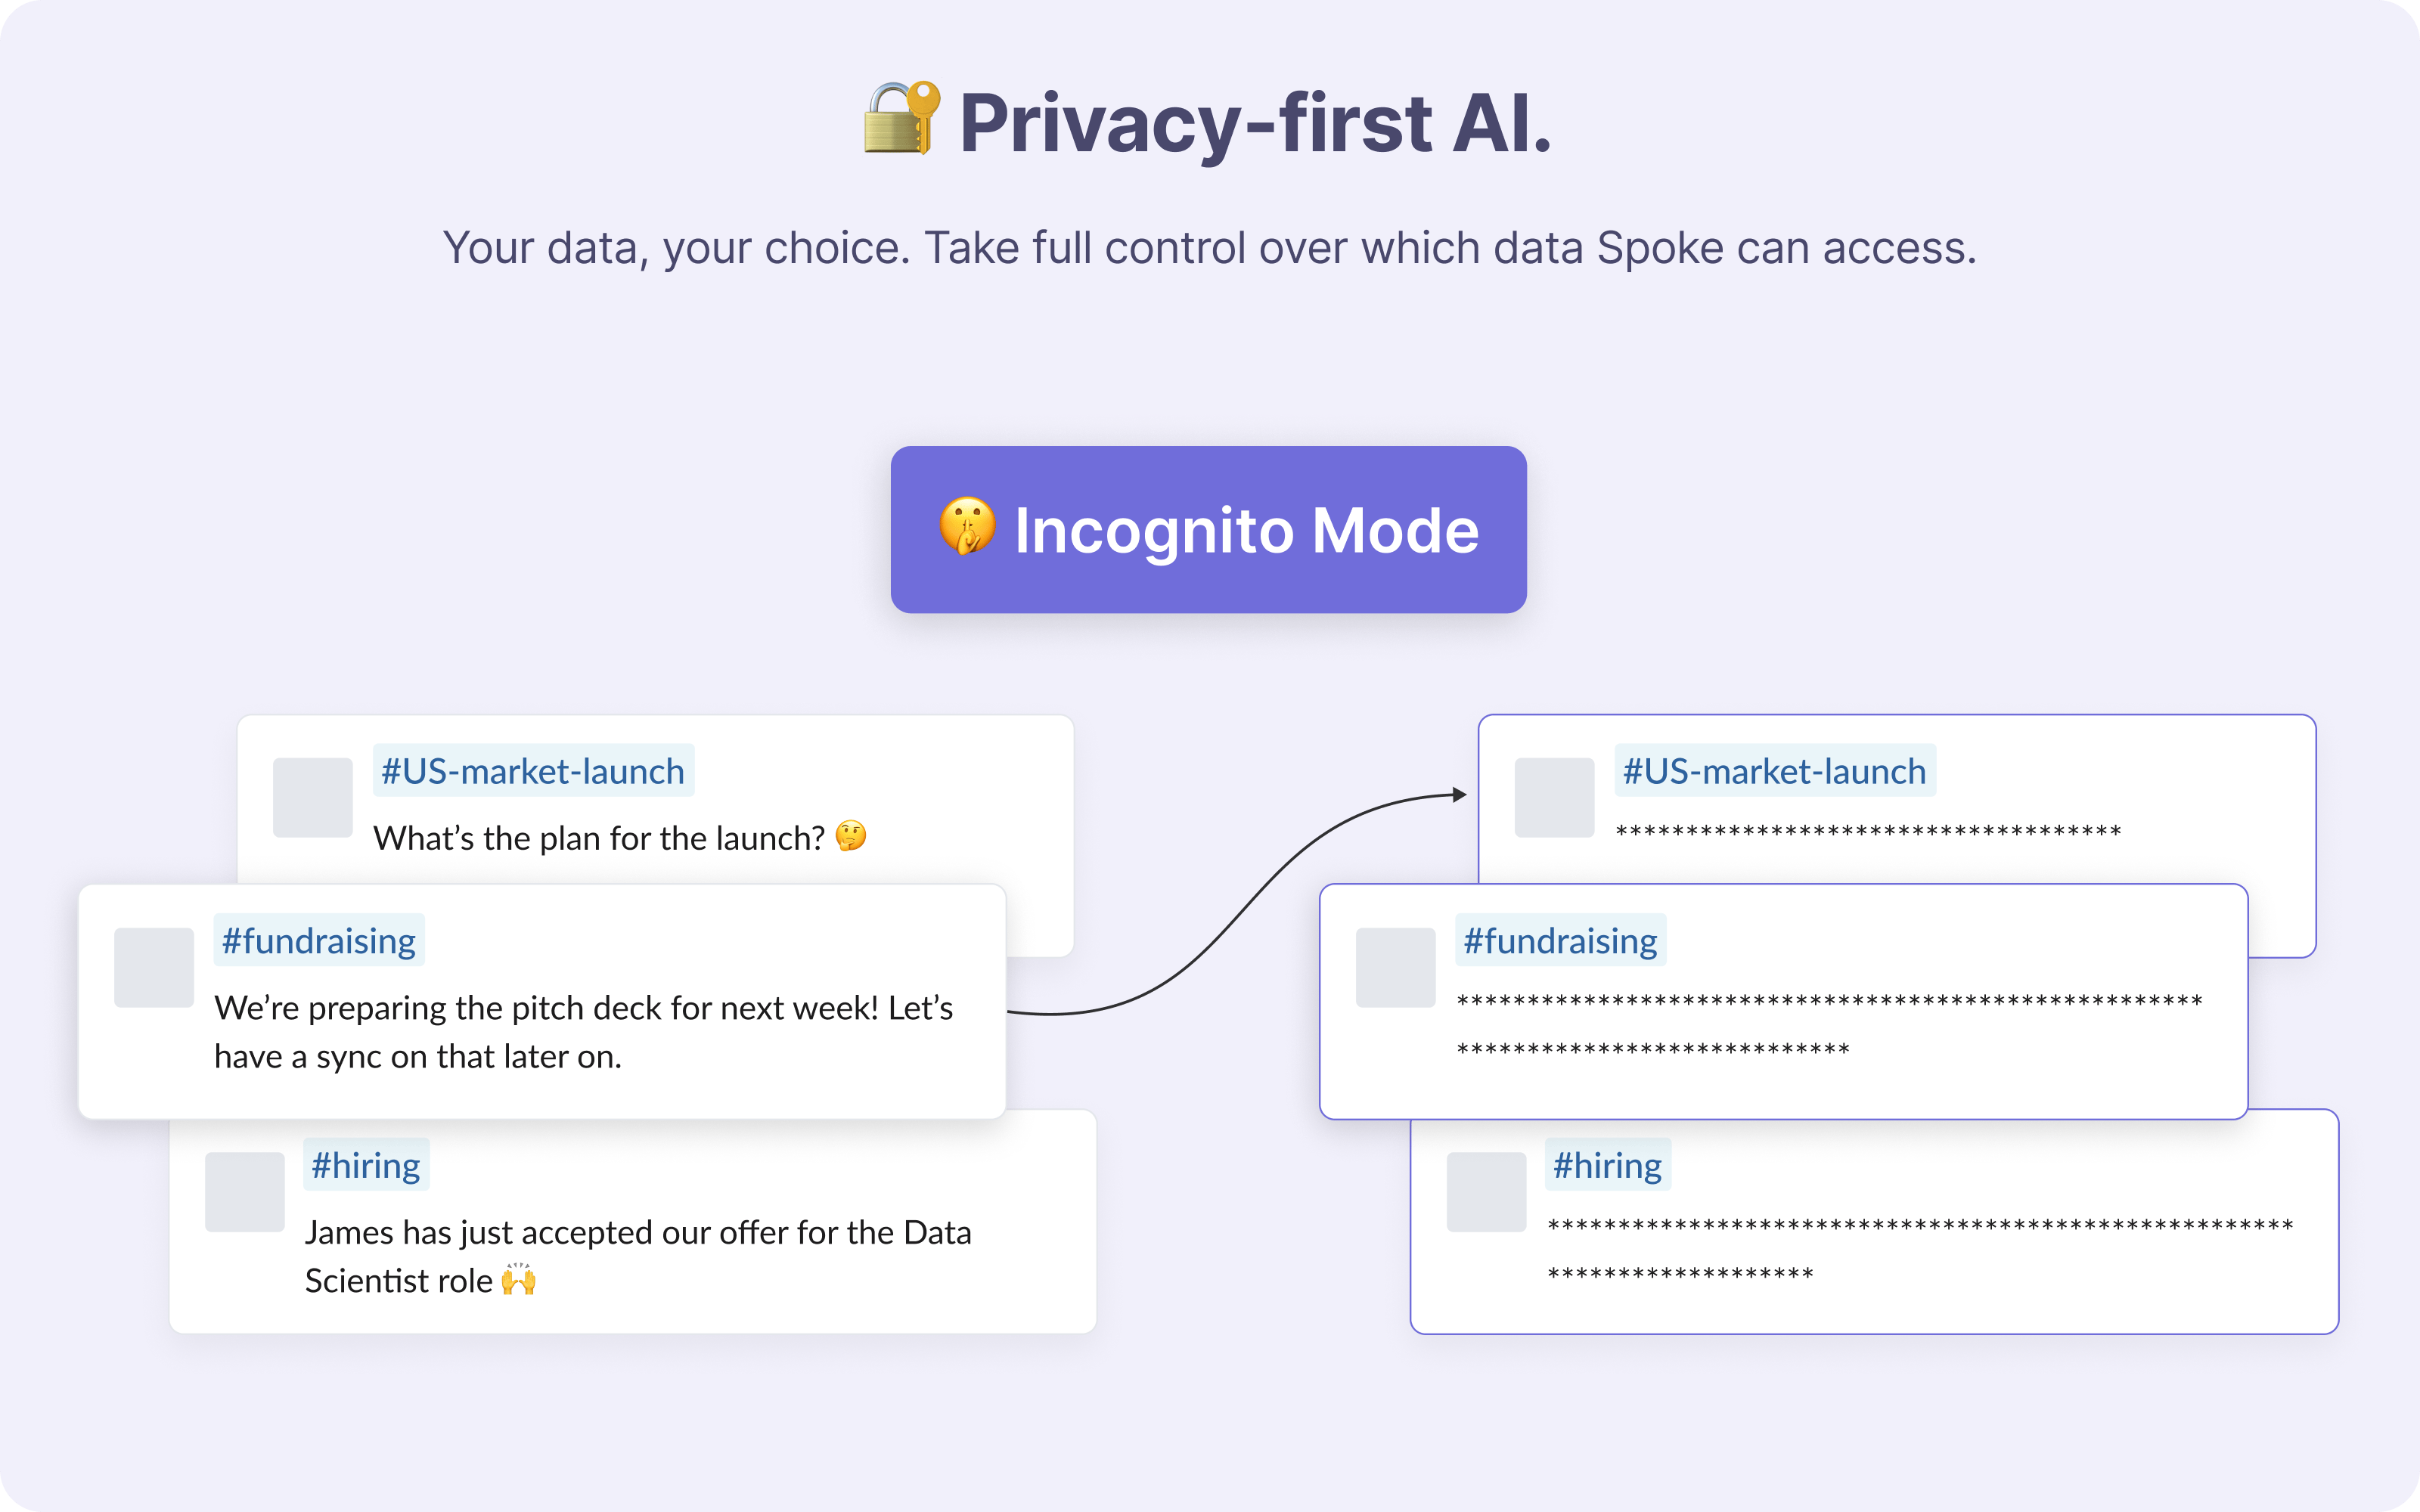This screenshot has height=1512, width=2420.
Task: Select the masked #US-market-launch channel tag
Action: pos(1775,771)
